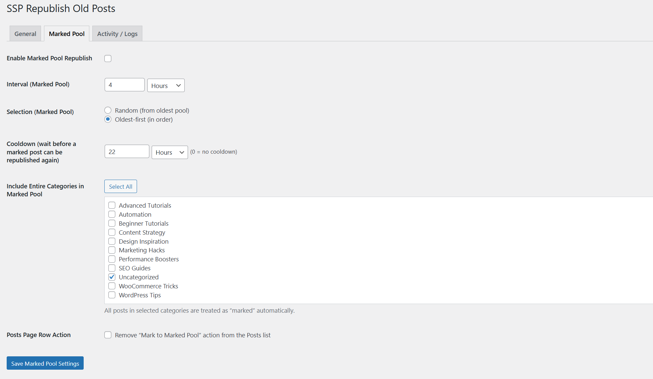Switch to the General tab
Image resolution: width=653 pixels, height=379 pixels.
(25, 34)
